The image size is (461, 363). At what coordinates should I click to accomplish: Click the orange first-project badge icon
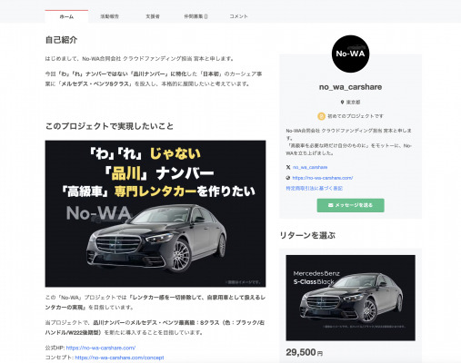click(321, 116)
